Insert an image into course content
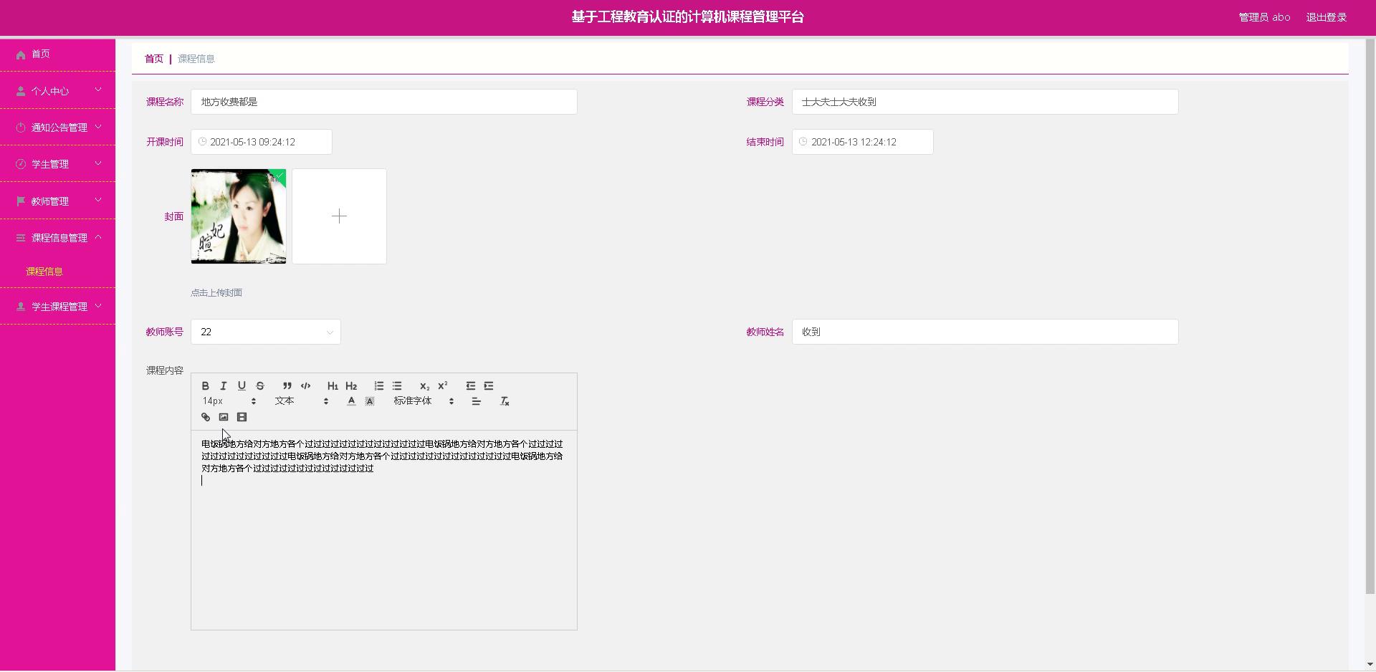Screen dimensions: 1376x672 point(224,417)
